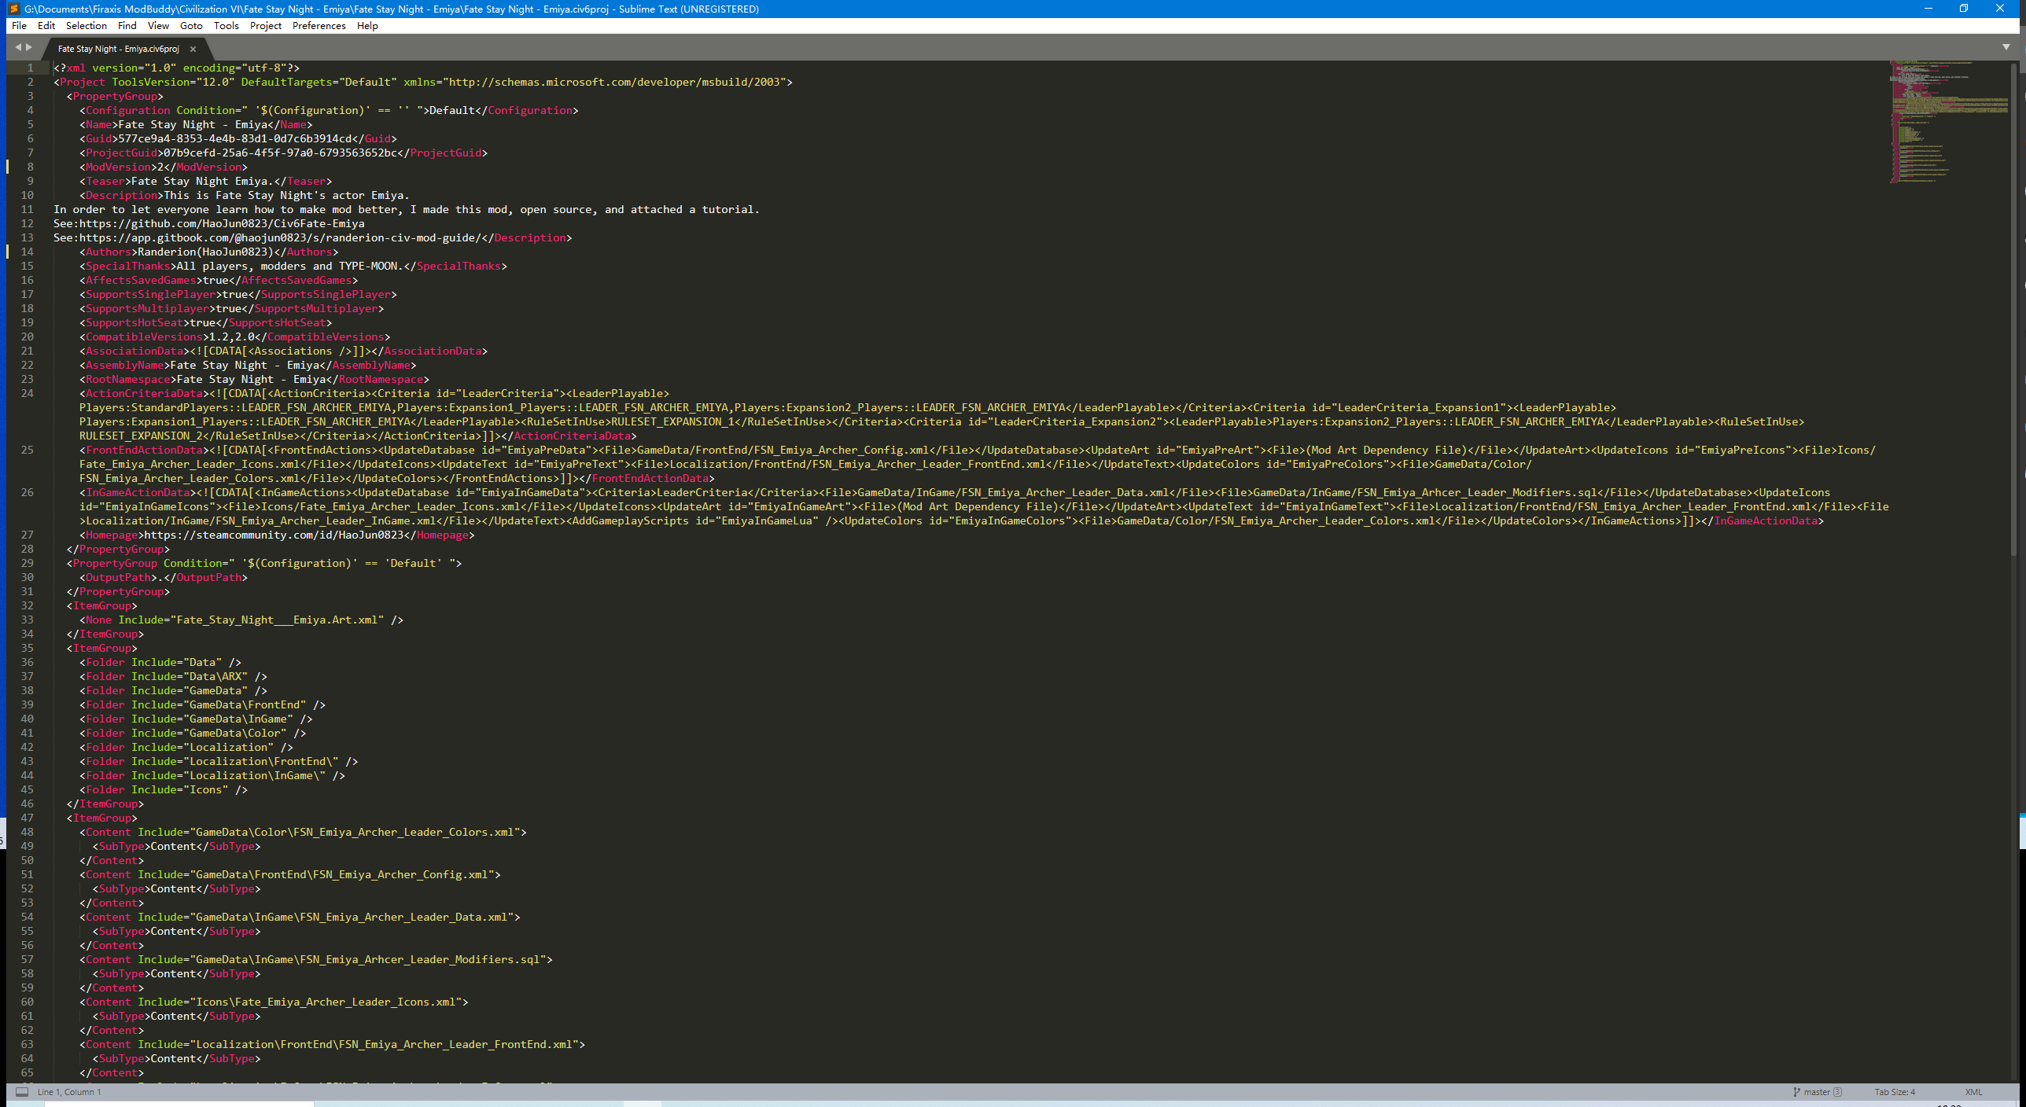Click the Folder Include "GameData\Color" line
Viewport: 2026px width, 1107px height.
point(193,733)
